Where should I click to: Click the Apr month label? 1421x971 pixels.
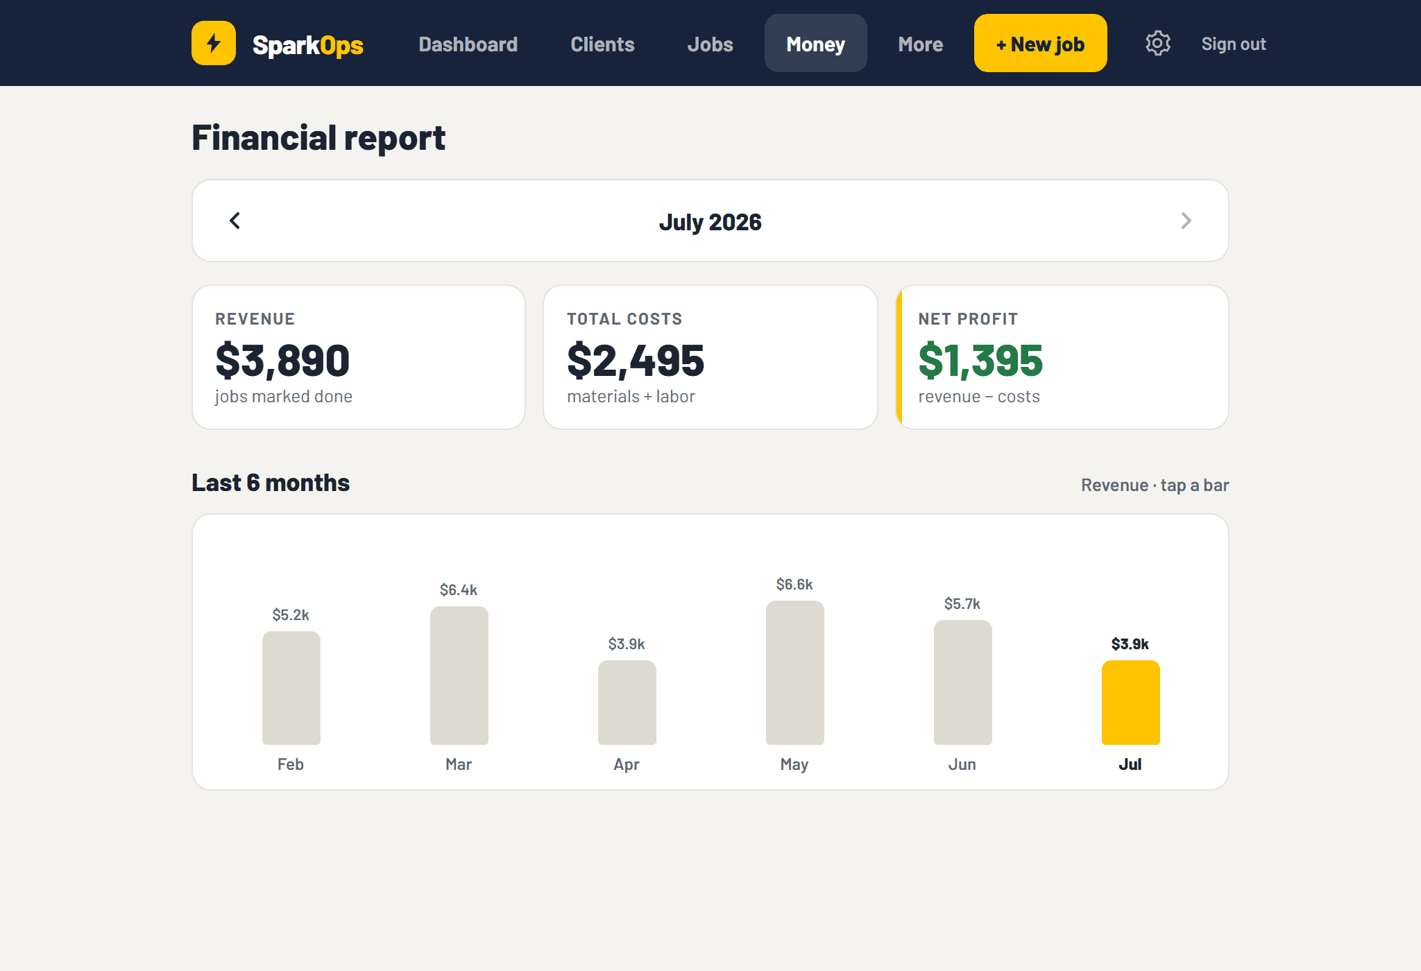[627, 764]
